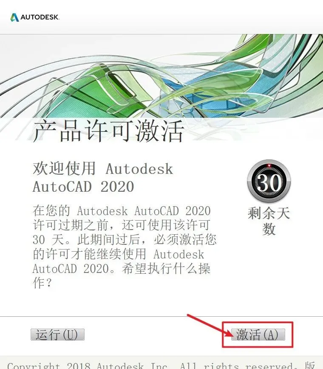
Task: Click the AutoCAD 2020 product name subtitle
Action: coord(83,187)
